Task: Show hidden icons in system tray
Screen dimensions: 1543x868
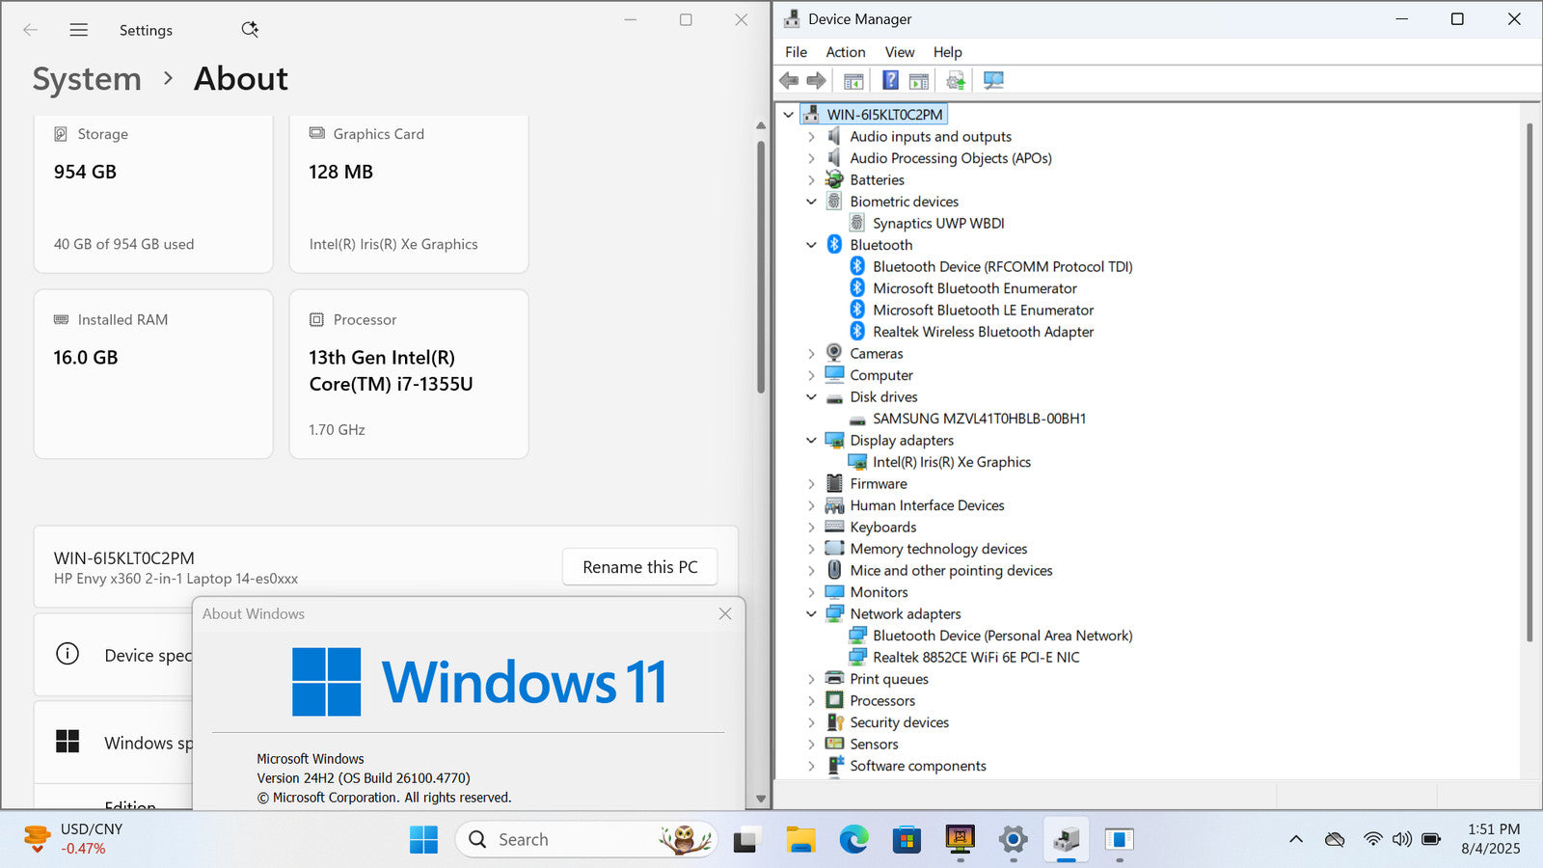Action: tap(1296, 840)
